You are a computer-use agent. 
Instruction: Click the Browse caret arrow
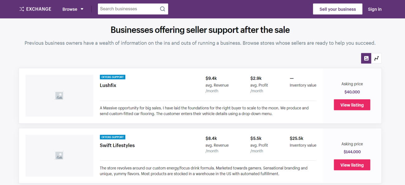[82, 9]
